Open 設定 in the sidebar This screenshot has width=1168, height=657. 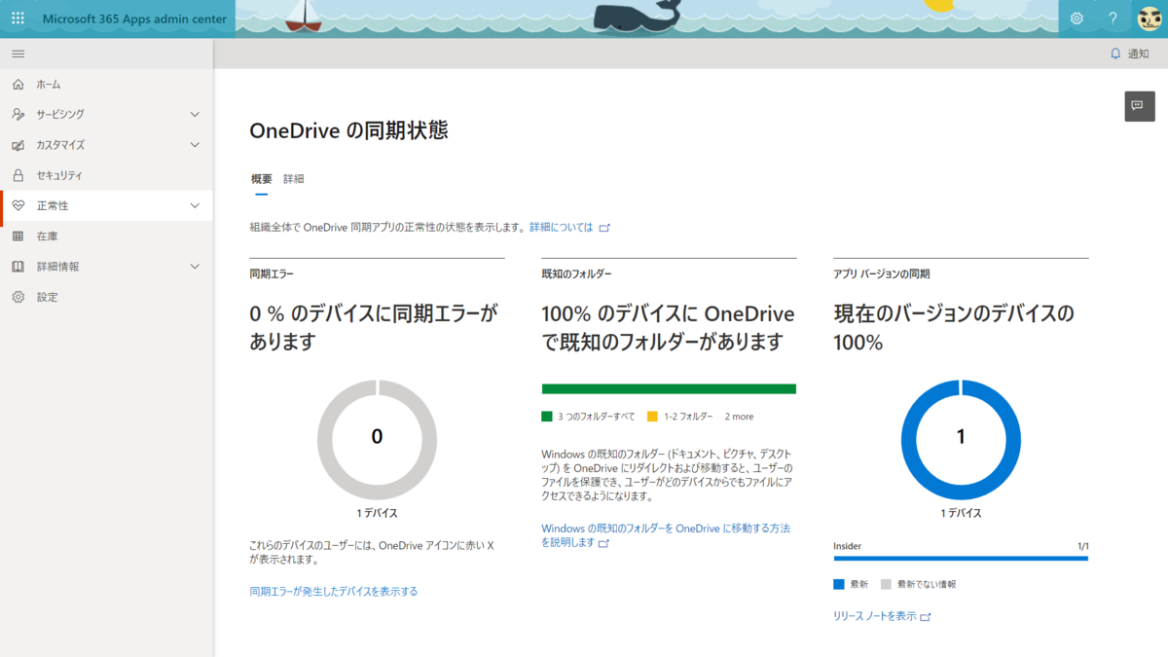[107, 297]
